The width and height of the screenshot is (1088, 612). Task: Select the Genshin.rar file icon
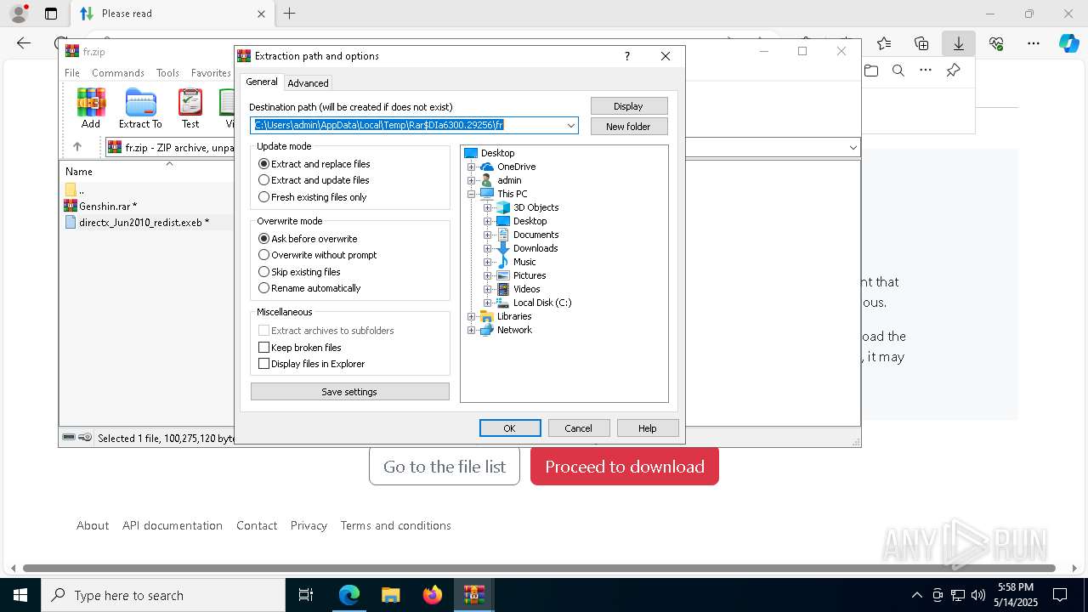click(x=71, y=206)
